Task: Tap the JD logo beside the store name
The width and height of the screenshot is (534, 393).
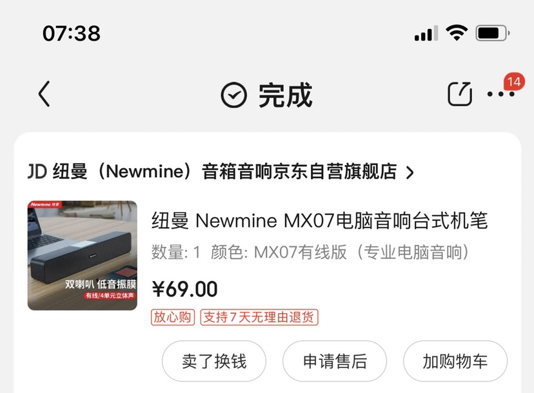Action: [x=37, y=171]
